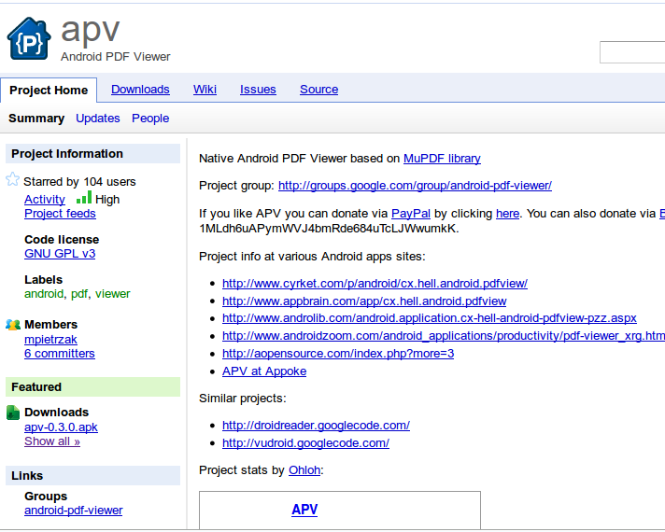
Task: Click the Featured section header
Action: tap(92, 387)
